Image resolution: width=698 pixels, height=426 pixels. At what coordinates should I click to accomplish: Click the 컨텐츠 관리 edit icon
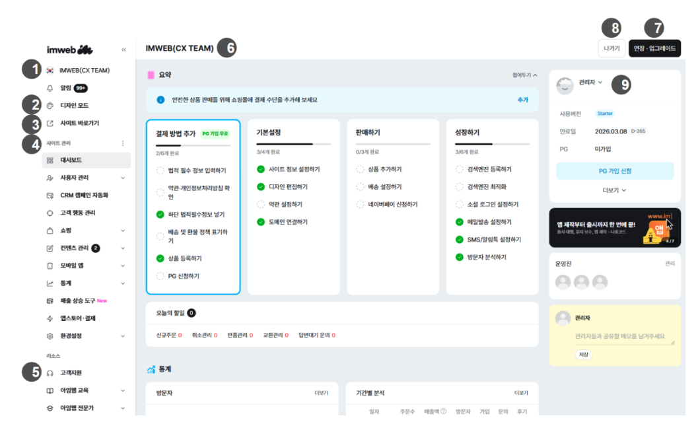tap(50, 248)
